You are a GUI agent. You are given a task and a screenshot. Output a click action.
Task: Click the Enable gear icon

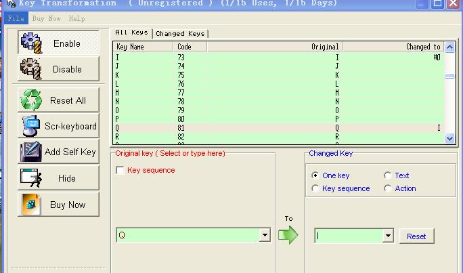[x=31, y=43]
